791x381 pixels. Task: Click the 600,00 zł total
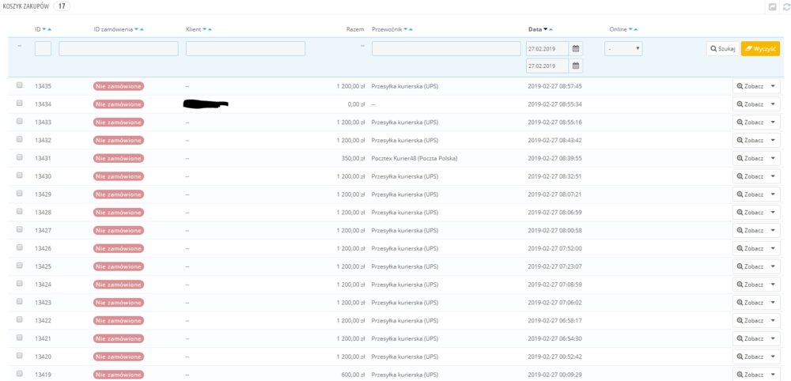pyautogui.click(x=353, y=375)
